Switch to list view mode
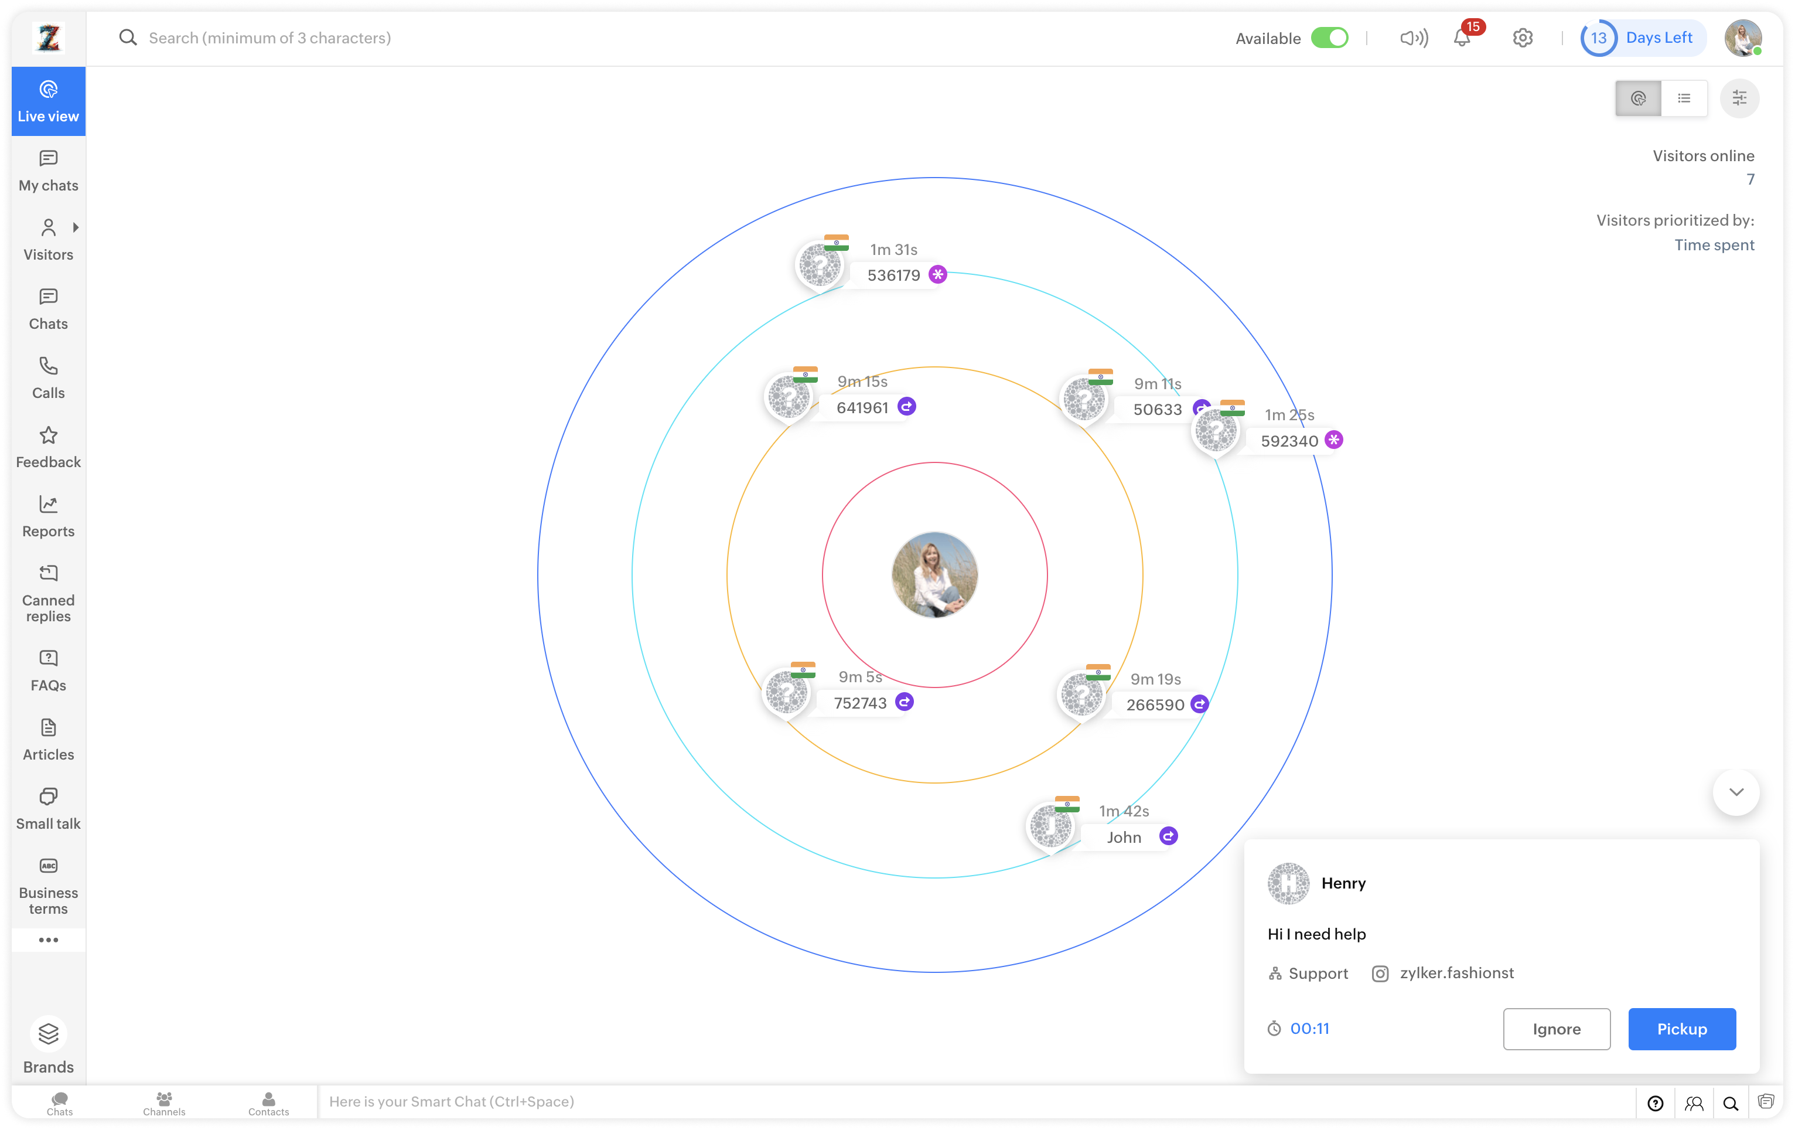Screen dimensions: 1795x1130 click(x=1684, y=98)
